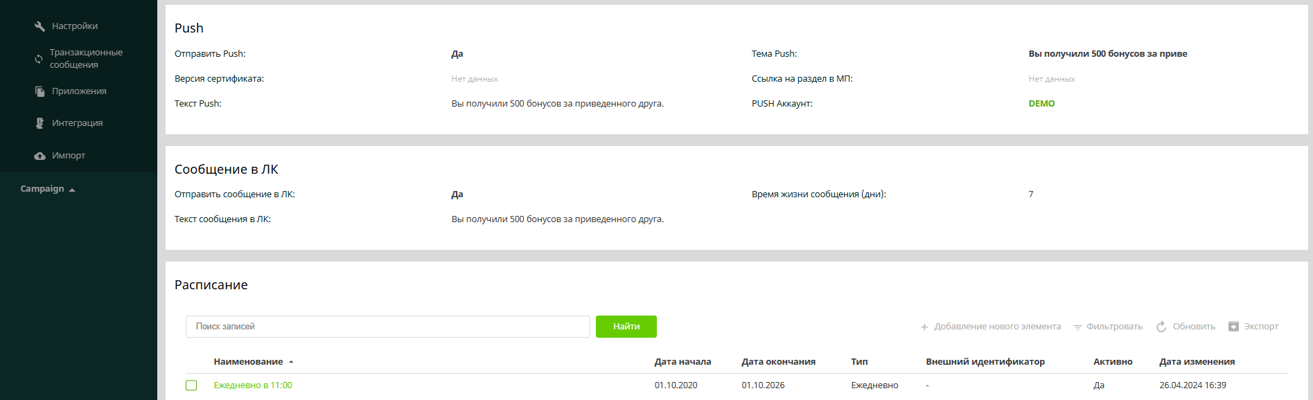Click the Ежедневно type link in the row
The image size is (1313, 400).
coord(874,385)
